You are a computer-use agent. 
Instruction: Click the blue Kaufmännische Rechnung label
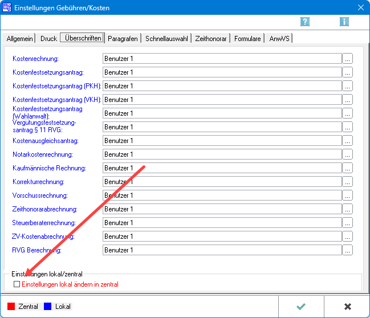[49, 168]
